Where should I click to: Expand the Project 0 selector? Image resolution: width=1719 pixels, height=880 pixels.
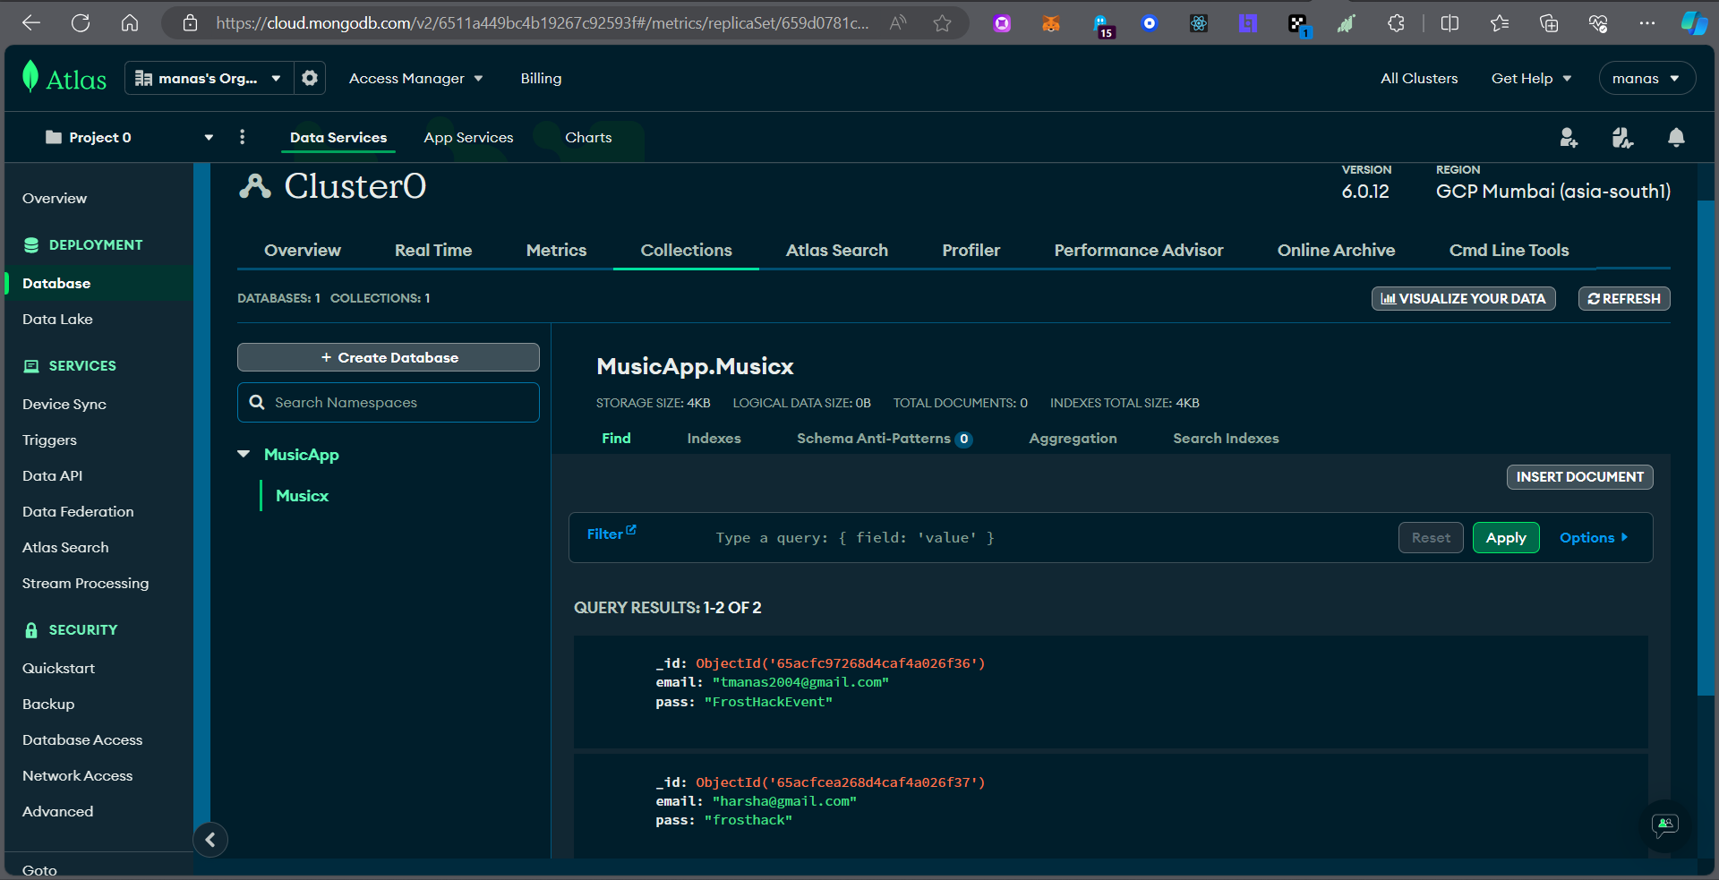[209, 137]
